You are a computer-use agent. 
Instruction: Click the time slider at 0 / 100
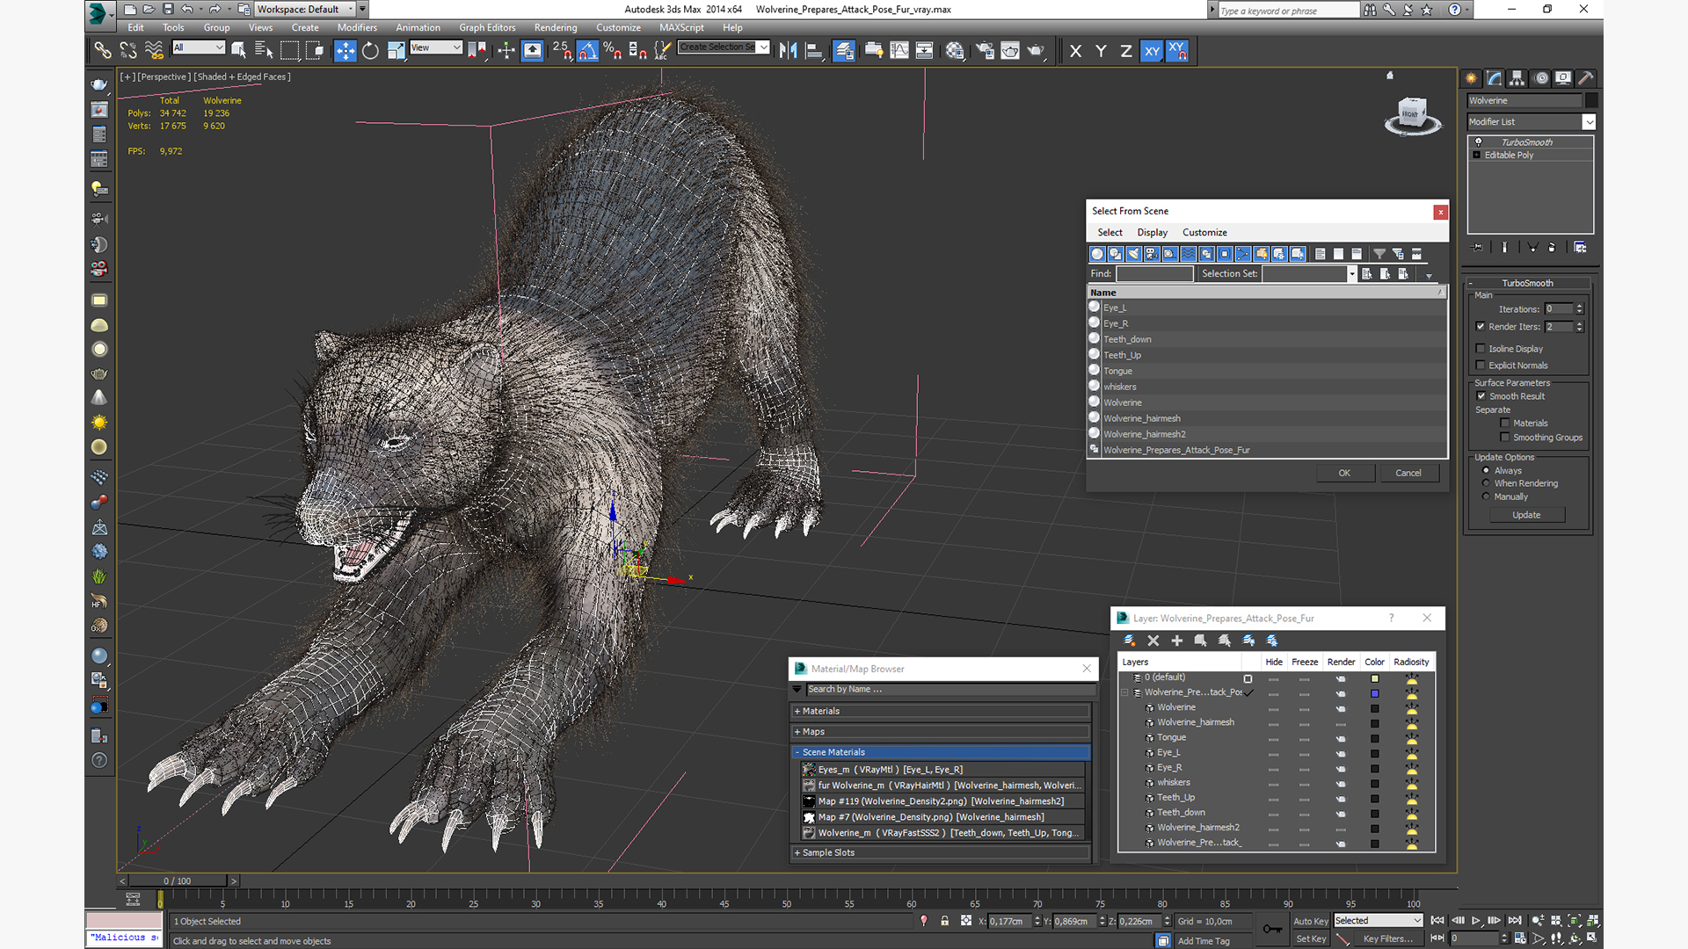(x=178, y=880)
